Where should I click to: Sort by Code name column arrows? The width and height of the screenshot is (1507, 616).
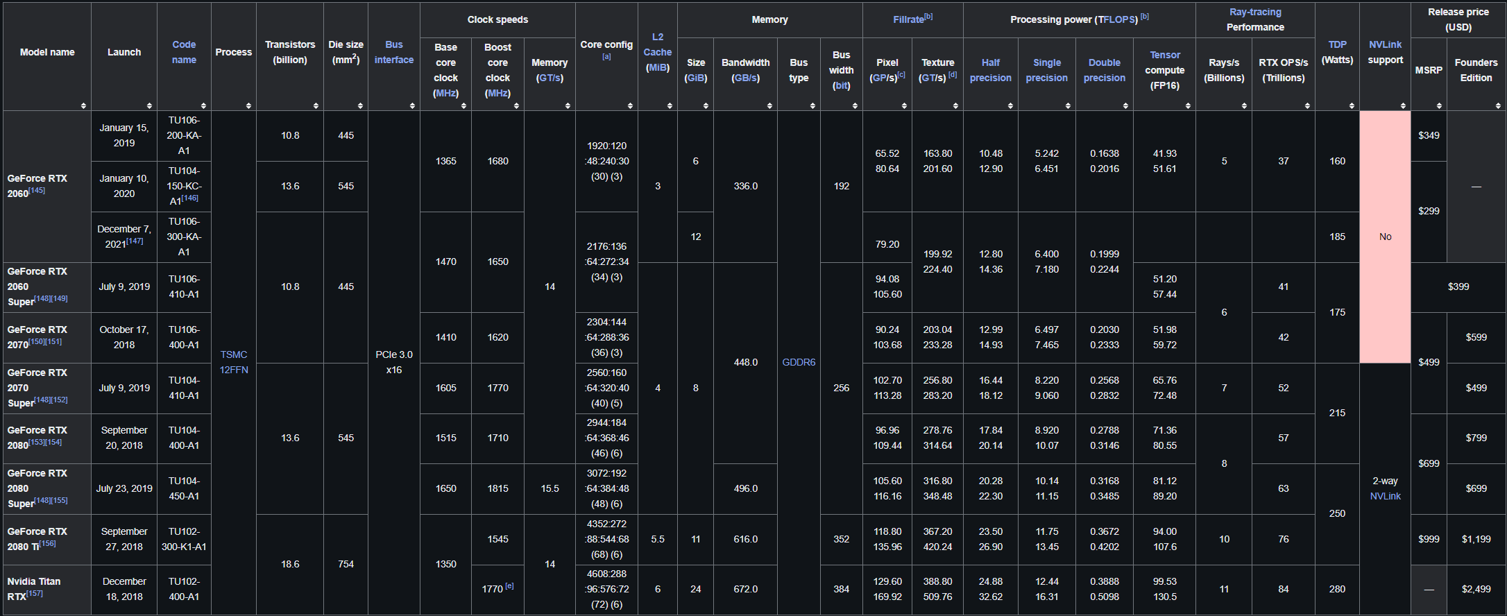pos(203,105)
